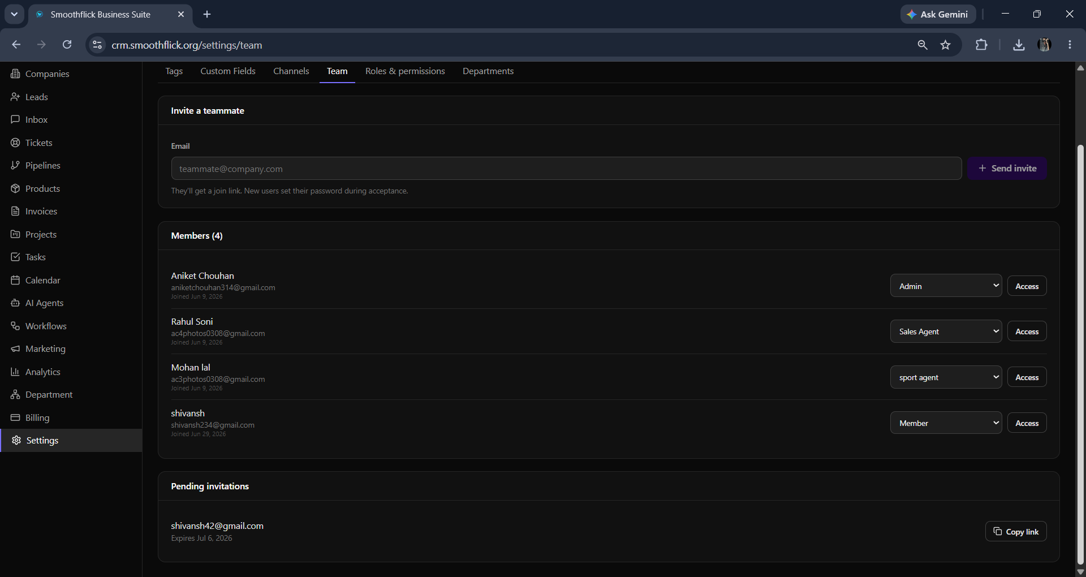Open Companies from sidebar icon
The height and width of the screenshot is (577, 1086).
point(15,74)
